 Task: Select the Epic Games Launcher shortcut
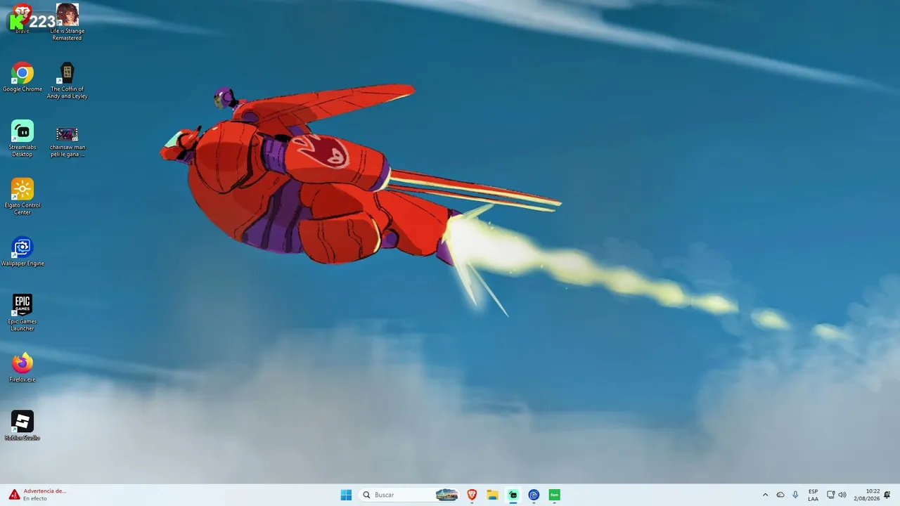(22, 313)
